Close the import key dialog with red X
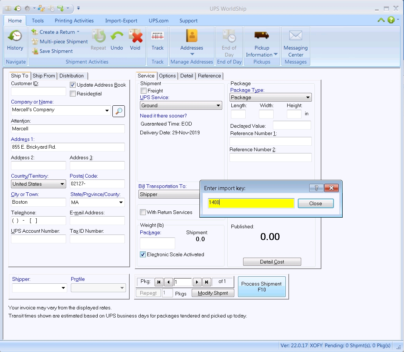The image size is (404, 352). [x=331, y=188]
